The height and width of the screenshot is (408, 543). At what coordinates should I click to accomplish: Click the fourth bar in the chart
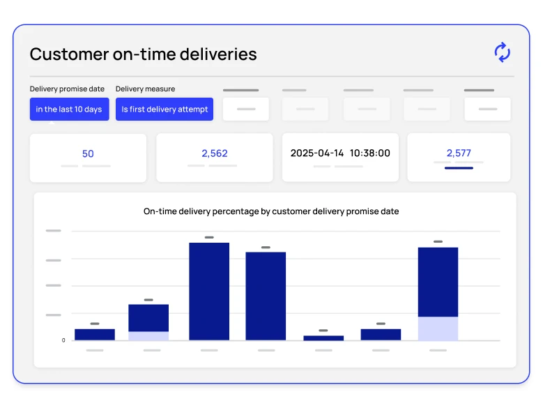click(x=266, y=296)
